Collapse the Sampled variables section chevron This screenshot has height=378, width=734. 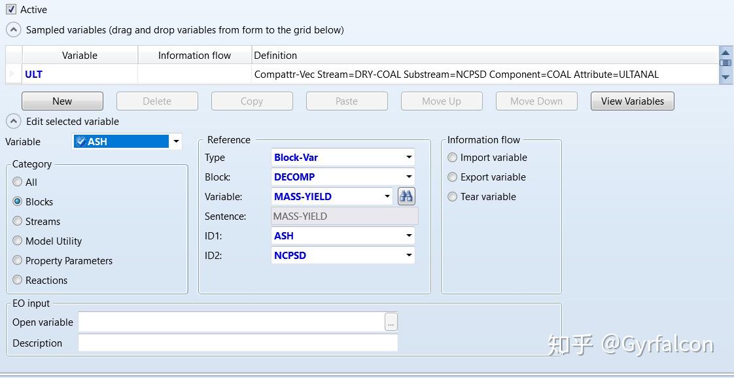pos(13,30)
